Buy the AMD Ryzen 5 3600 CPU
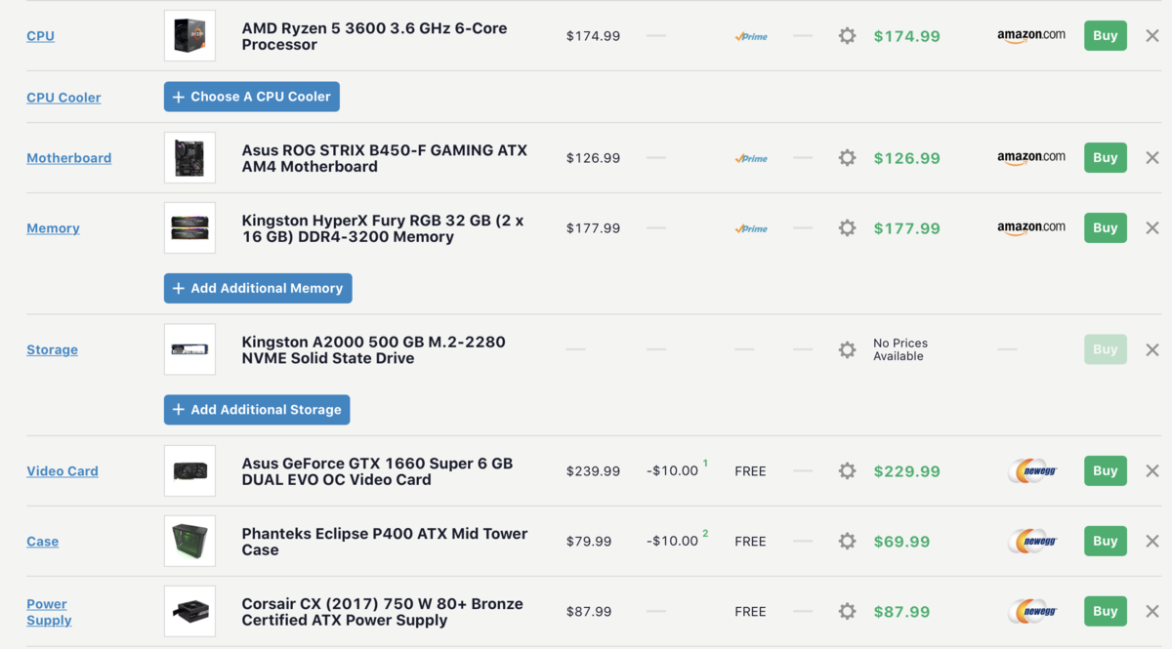Viewport: 1172px width, 649px height. [x=1106, y=36]
